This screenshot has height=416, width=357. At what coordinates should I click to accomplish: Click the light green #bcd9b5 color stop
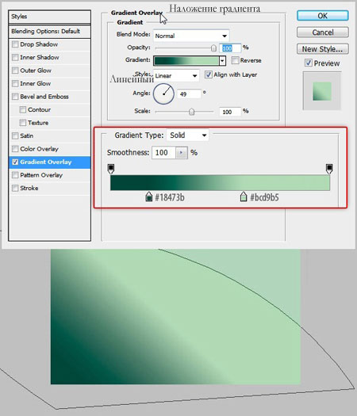pos(244,197)
